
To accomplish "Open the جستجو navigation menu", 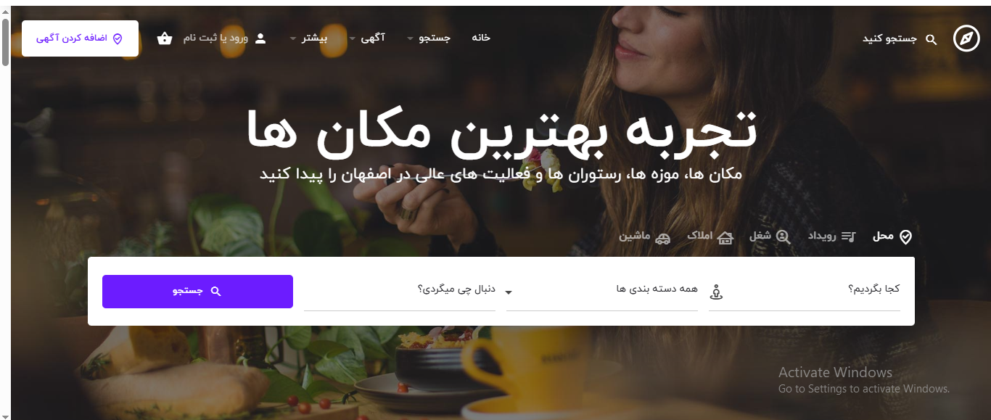I will tap(429, 38).
